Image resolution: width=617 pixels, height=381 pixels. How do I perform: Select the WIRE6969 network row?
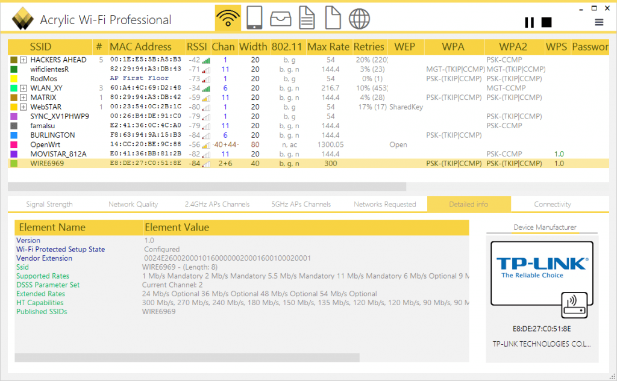(x=308, y=164)
